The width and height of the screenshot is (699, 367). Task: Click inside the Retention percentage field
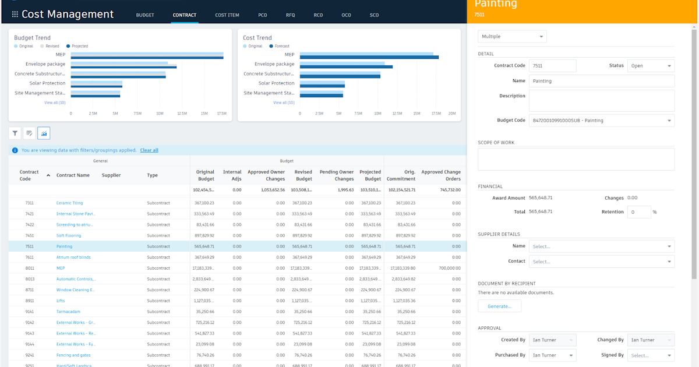(638, 211)
